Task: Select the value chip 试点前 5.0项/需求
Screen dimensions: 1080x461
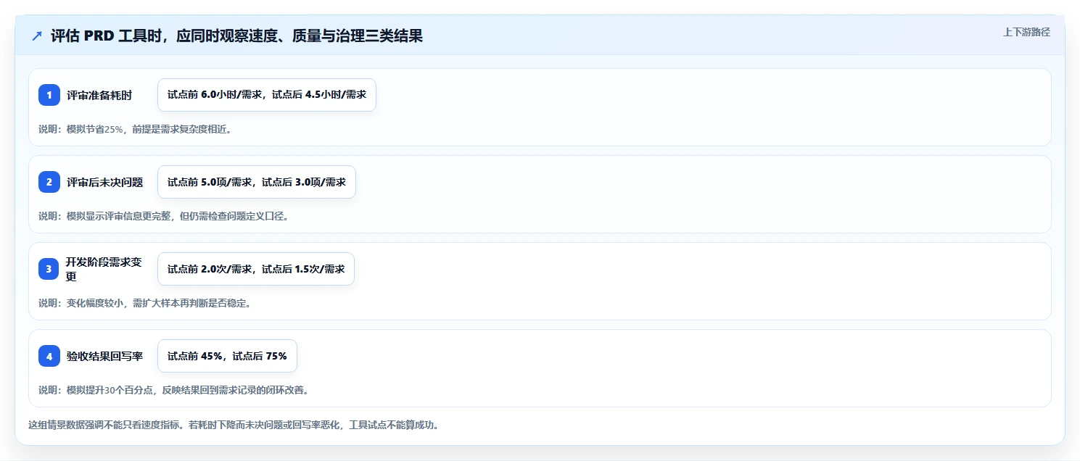Action: pyautogui.click(x=257, y=182)
